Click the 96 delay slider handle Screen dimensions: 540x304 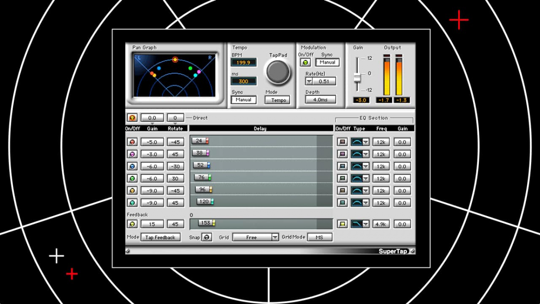point(204,190)
